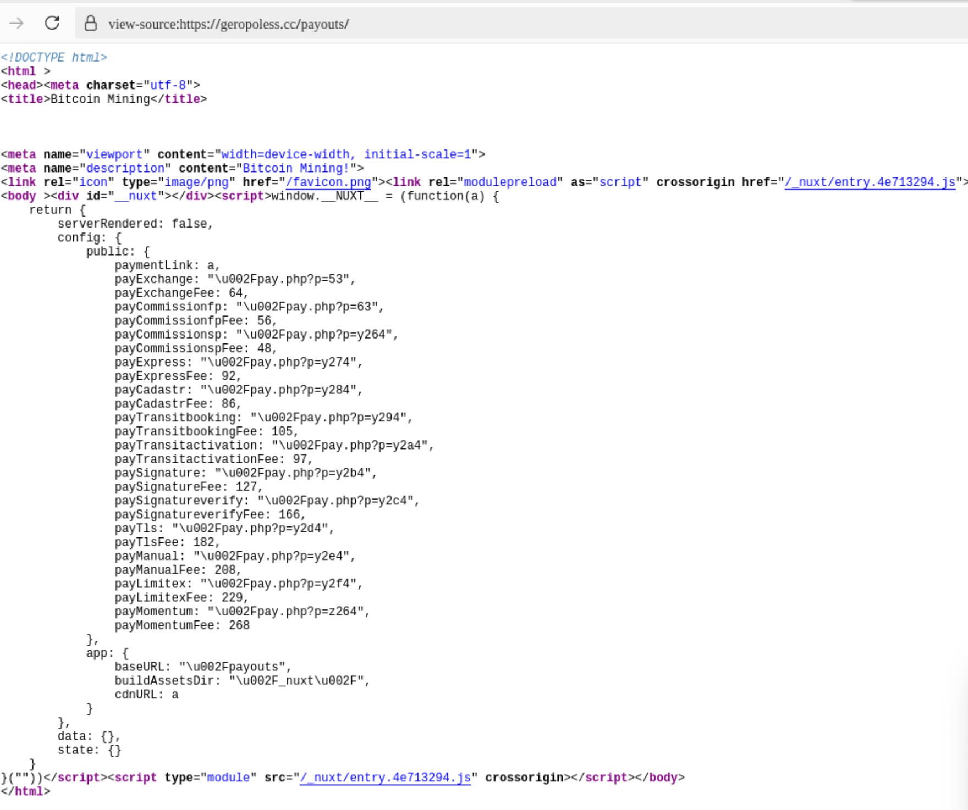
Task: Click the state: {} line
Action: click(x=89, y=750)
